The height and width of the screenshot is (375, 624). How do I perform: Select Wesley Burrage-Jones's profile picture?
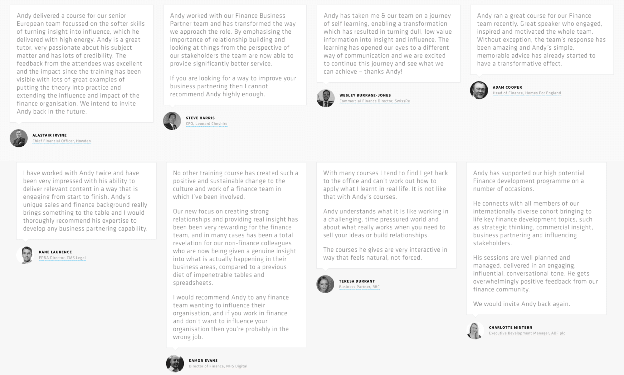[x=325, y=98]
